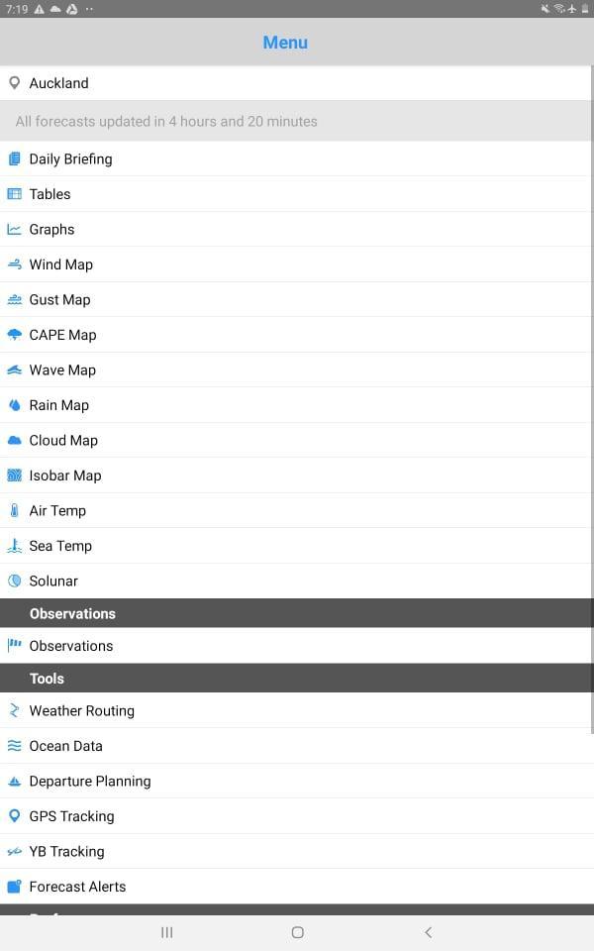Viewport: 594px width, 951px height.
Task: Tap the Android back navigation button
Action: click(x=428, y=932)
